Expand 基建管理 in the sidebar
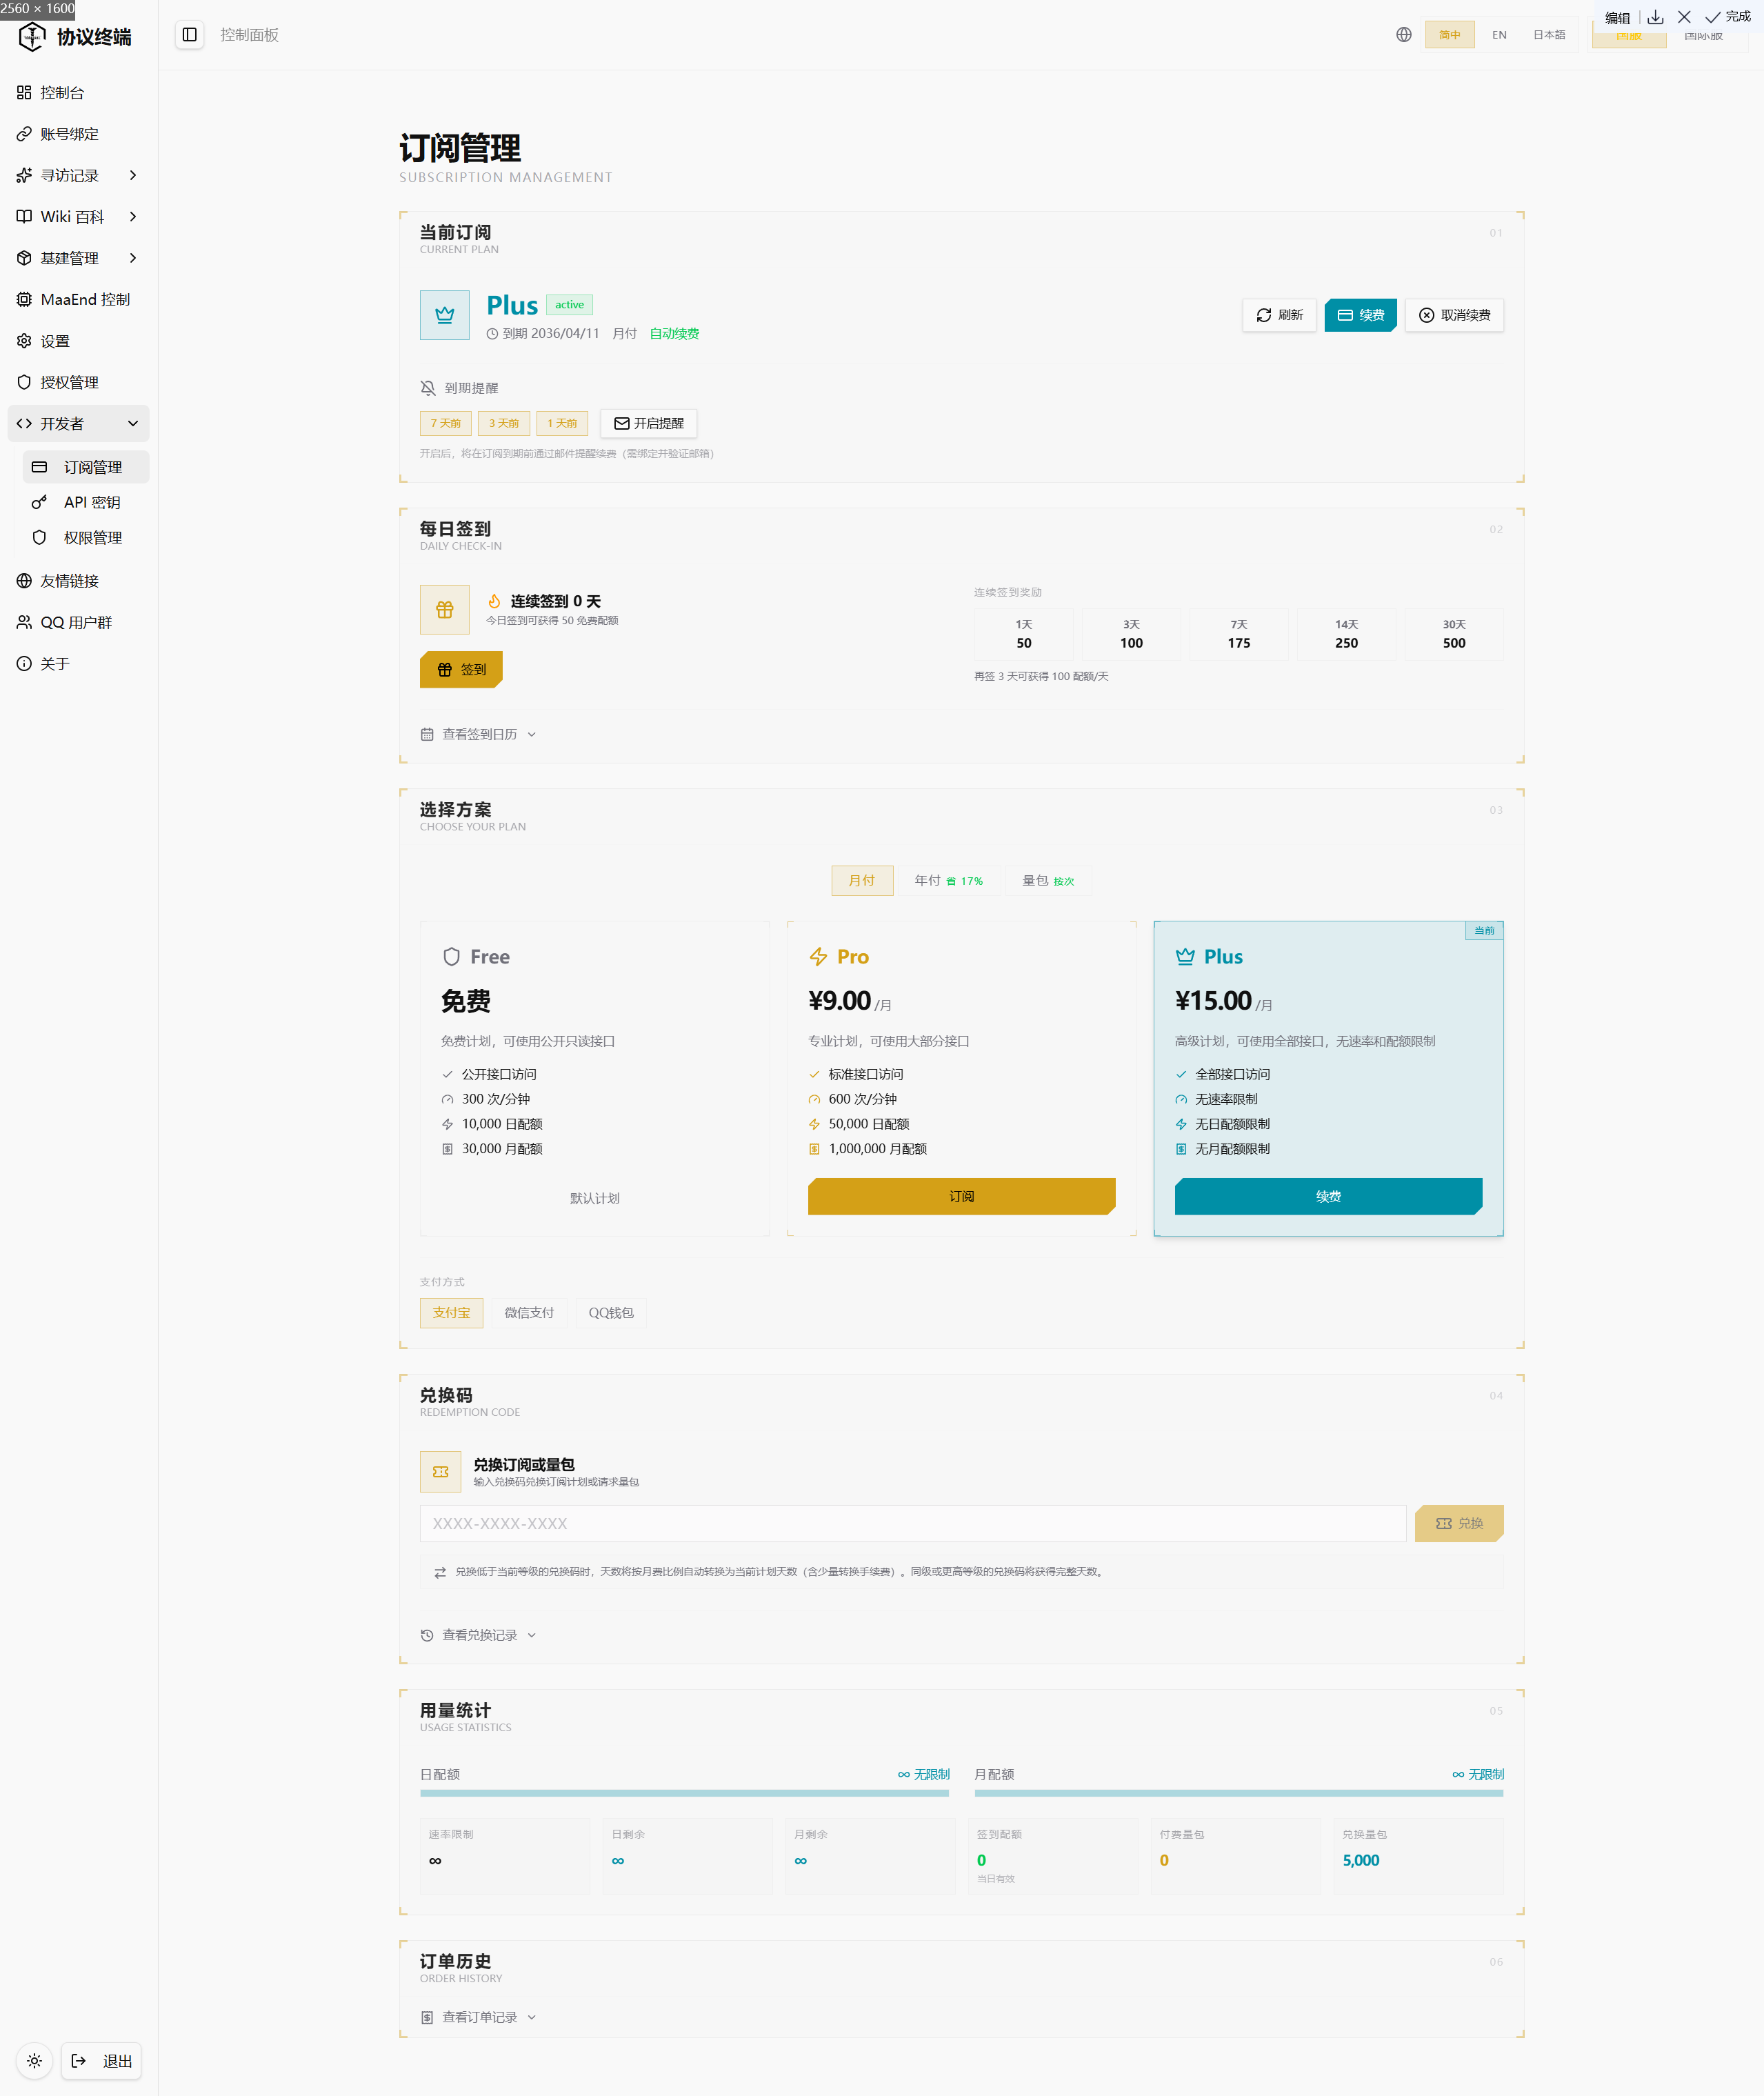Screen dimensions: 1764x2096 click(78, 258)
